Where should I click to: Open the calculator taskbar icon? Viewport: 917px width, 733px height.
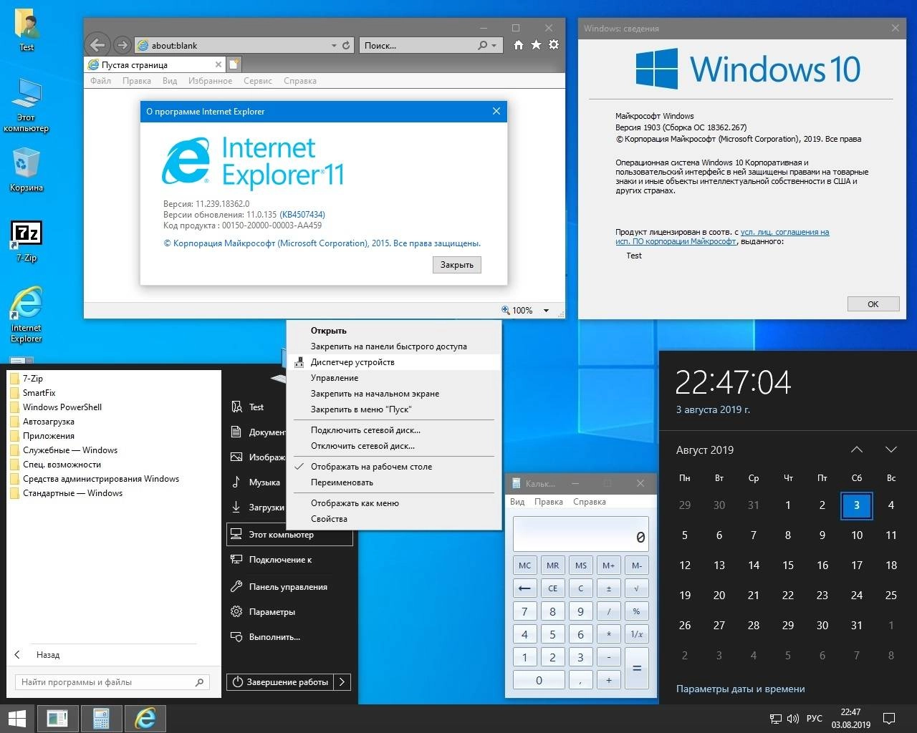tap(101, 718)
